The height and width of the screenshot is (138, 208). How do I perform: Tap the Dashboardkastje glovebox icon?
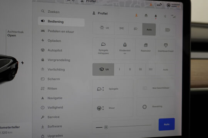tap(166, 46)
